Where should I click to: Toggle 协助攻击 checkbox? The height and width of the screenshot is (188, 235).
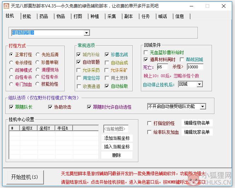pyautogui.click(x=50, y=107)
